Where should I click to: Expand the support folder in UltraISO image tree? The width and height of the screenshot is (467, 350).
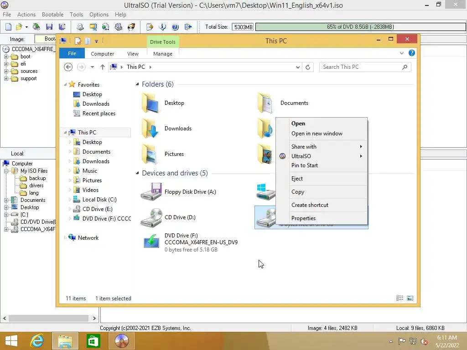pos(6,78)
